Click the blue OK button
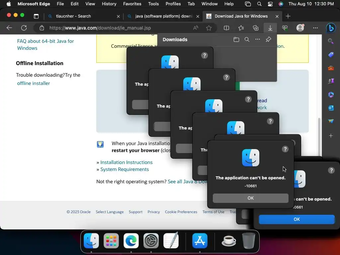This screenshot has height=255, width=340. (297, 219)
